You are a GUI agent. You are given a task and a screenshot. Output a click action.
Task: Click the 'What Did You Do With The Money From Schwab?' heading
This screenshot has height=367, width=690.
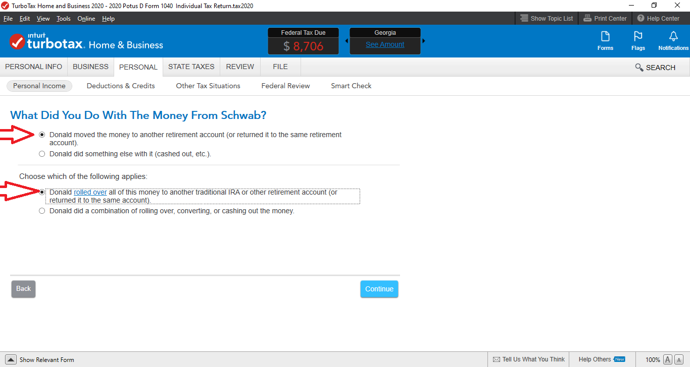[138, 115]
